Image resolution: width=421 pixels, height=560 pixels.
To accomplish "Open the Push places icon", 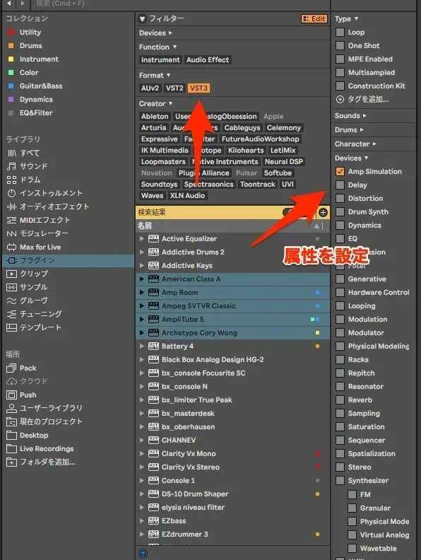I will pyautogui.click(x=11, y=395).
